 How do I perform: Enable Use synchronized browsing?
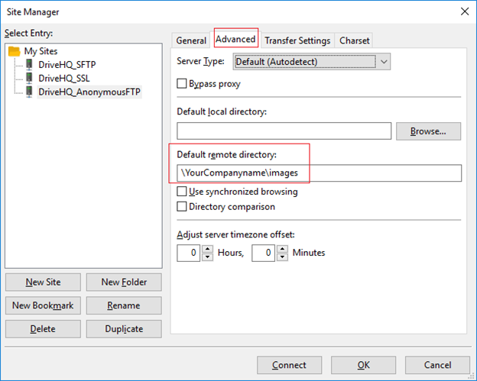tap(183, 192)
